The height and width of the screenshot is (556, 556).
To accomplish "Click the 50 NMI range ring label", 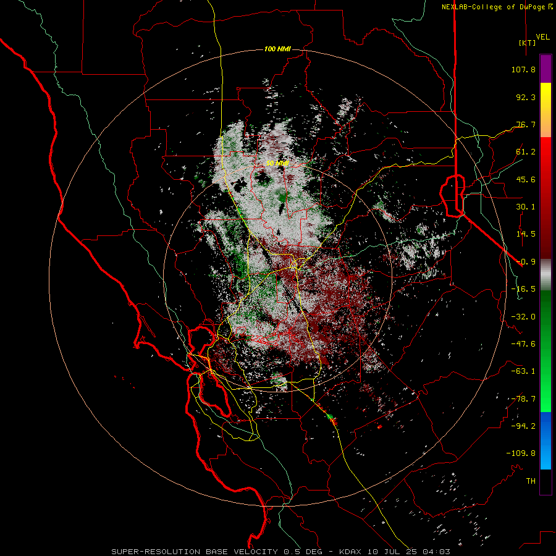I will pyautogui.click(x=277, y=163).
